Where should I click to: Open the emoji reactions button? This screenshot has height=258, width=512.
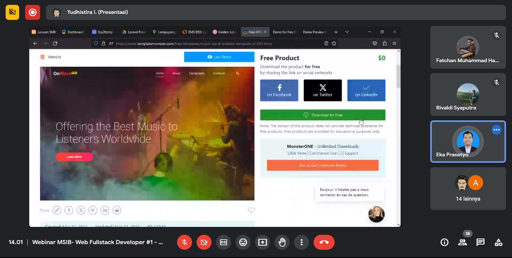tap(243, 242)
